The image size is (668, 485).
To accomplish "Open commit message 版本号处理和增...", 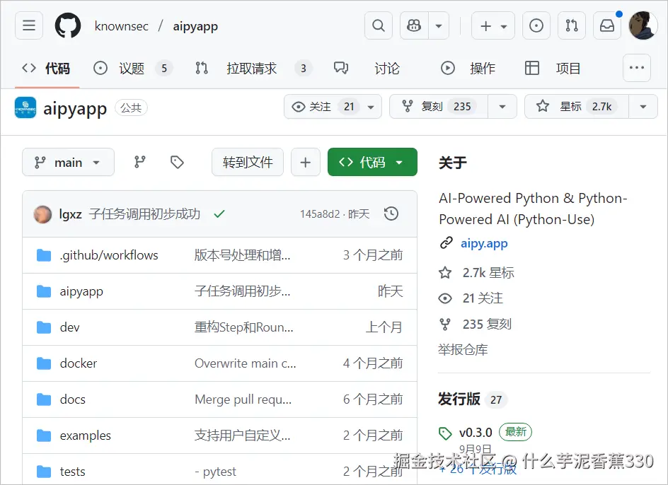I will pos(243,255).
